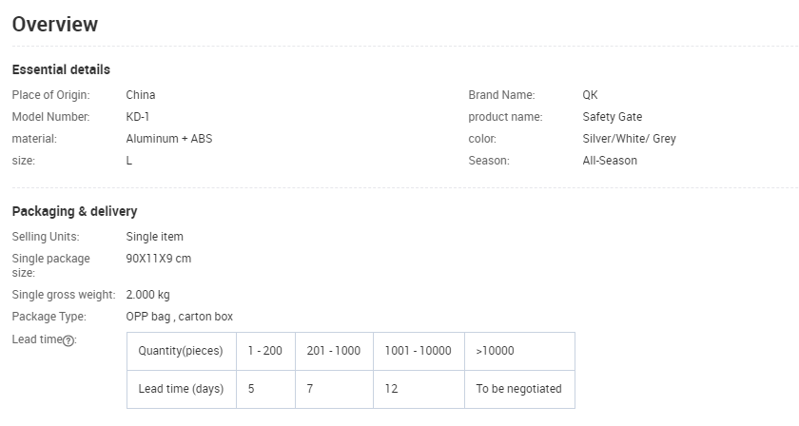Select the brand name value QK

pos(590,95)
